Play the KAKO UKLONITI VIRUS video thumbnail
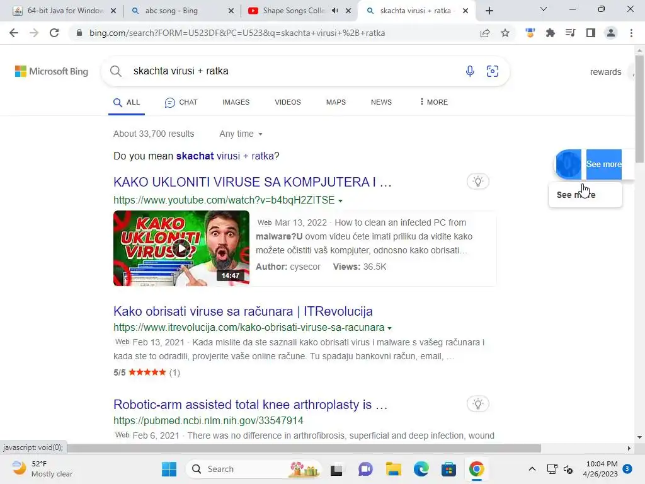 181,248
